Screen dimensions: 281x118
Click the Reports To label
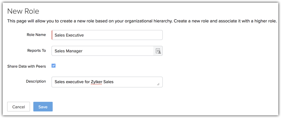pos(36,51)
